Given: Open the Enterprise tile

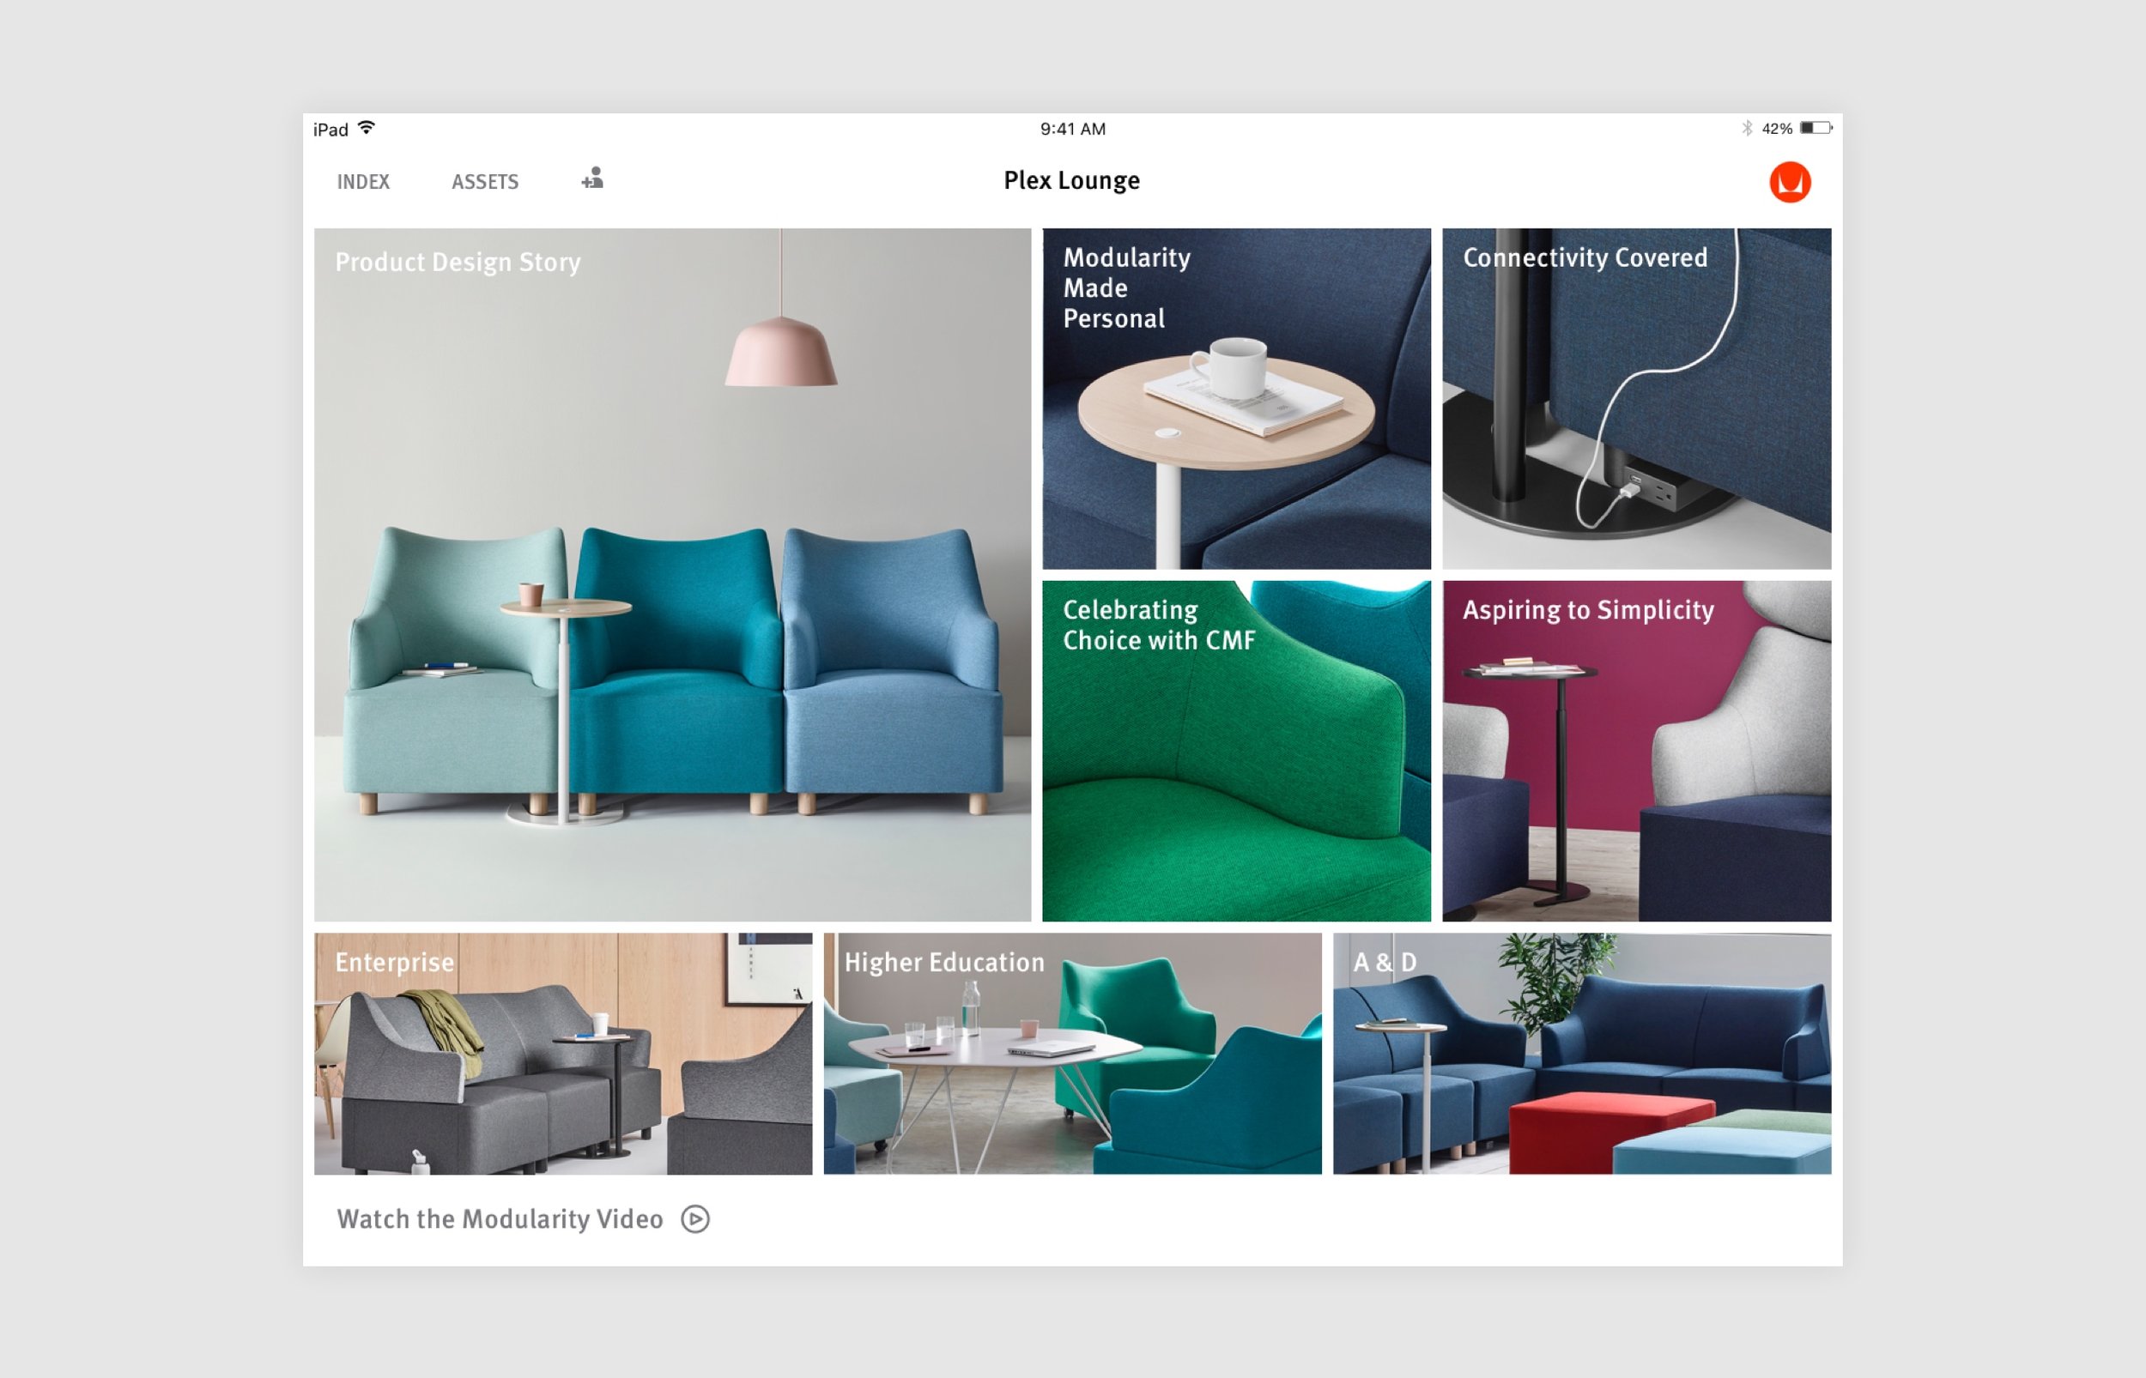Looking at the screenshot, I should (x=563, y=1053).
